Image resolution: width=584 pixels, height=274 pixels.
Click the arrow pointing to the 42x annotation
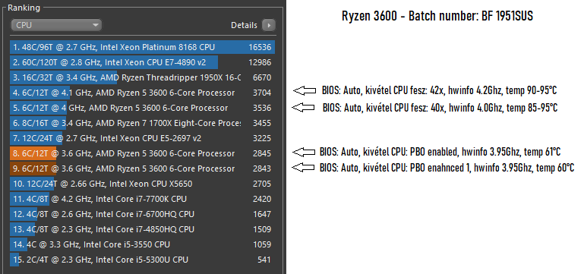point(305,90)
